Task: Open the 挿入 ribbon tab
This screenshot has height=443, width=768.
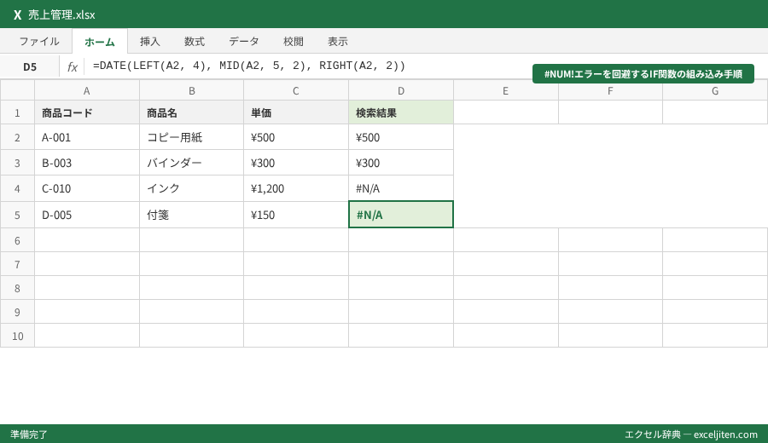Action: 150,41
